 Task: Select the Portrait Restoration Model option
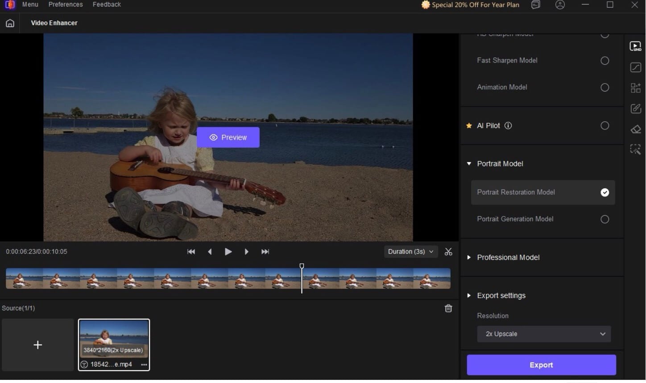543,192
